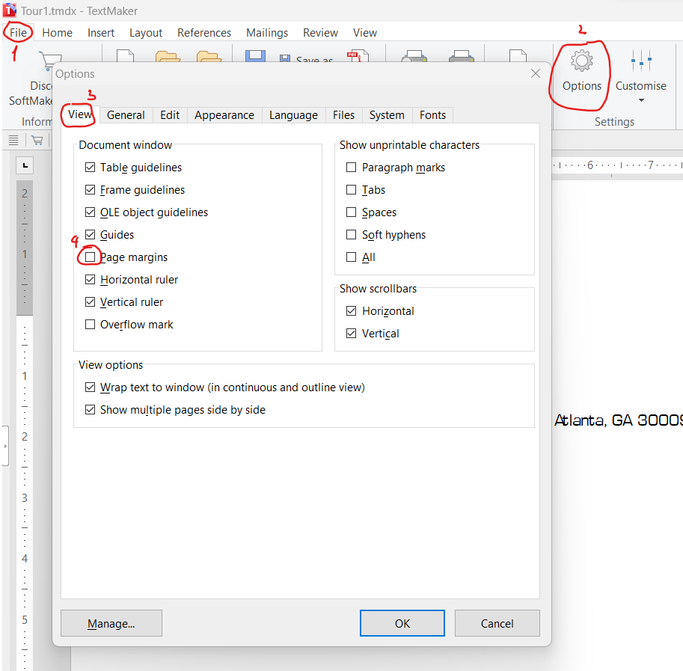
Task: Click the Manage... button
Action: pos(111,623)
